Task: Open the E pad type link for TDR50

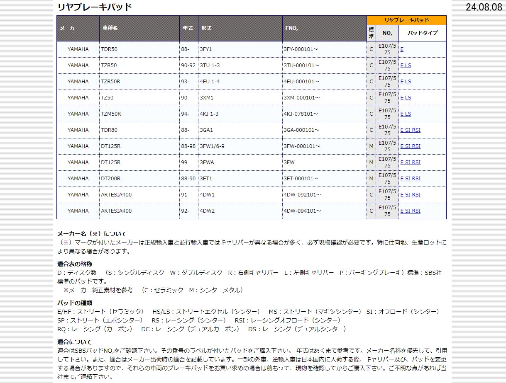Action: [x=402, y=49]
